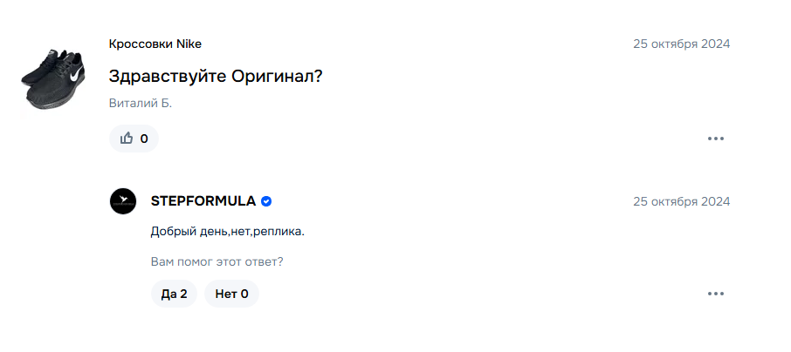The height and width of the screenshot is (352, 791).
Task: Click the thumbs-up icon under the question
Action: 127,138
